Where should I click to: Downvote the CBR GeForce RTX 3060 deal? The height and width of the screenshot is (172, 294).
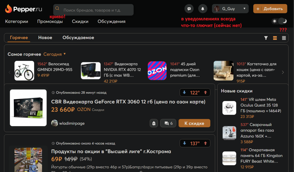pos(184,92)
